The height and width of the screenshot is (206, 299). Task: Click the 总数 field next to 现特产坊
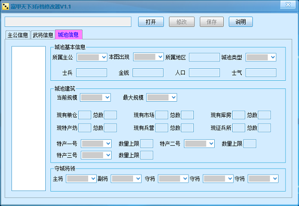tap(110, 128)
